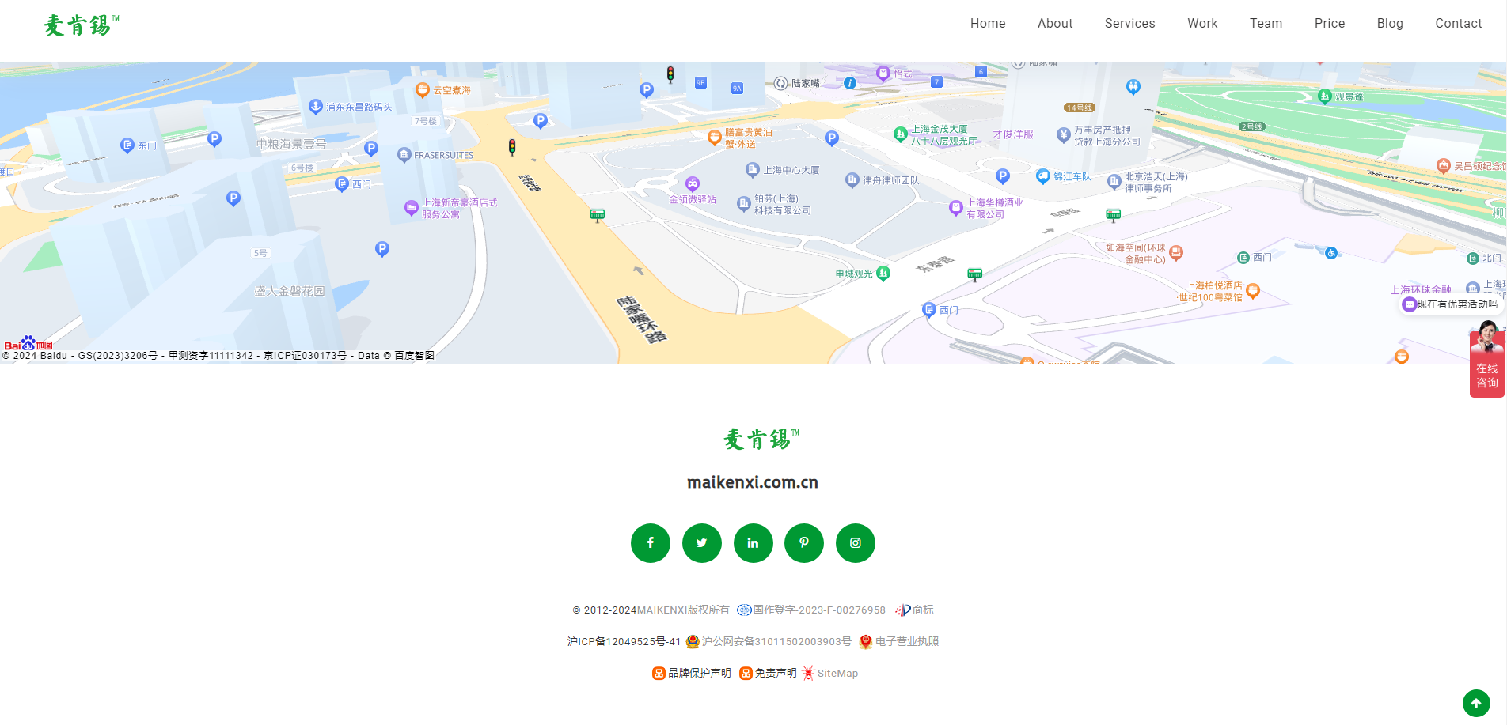Open the Blog navigation link

[x=1389, y=24]
